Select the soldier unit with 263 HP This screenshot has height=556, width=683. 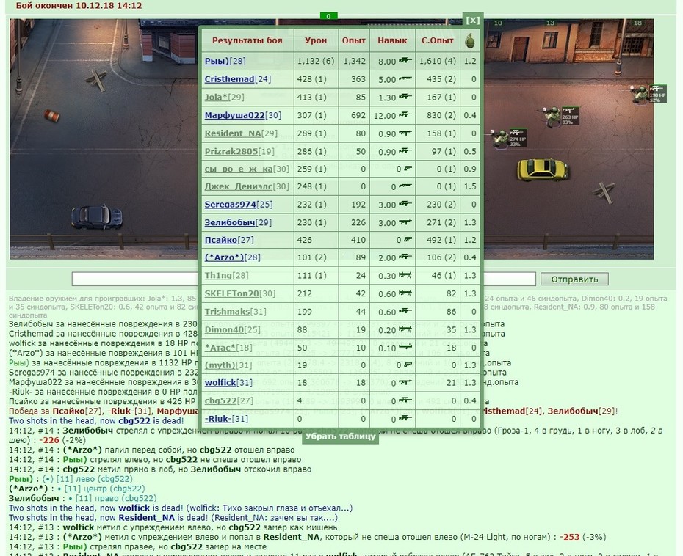tap(553, 117)
